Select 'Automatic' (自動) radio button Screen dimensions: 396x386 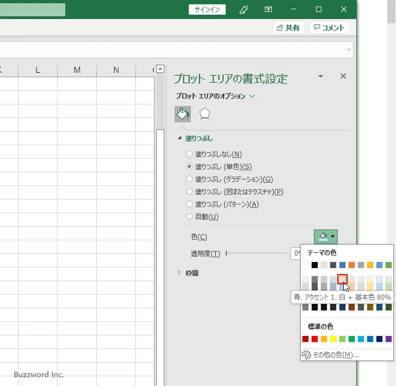[x=189, y=216]
